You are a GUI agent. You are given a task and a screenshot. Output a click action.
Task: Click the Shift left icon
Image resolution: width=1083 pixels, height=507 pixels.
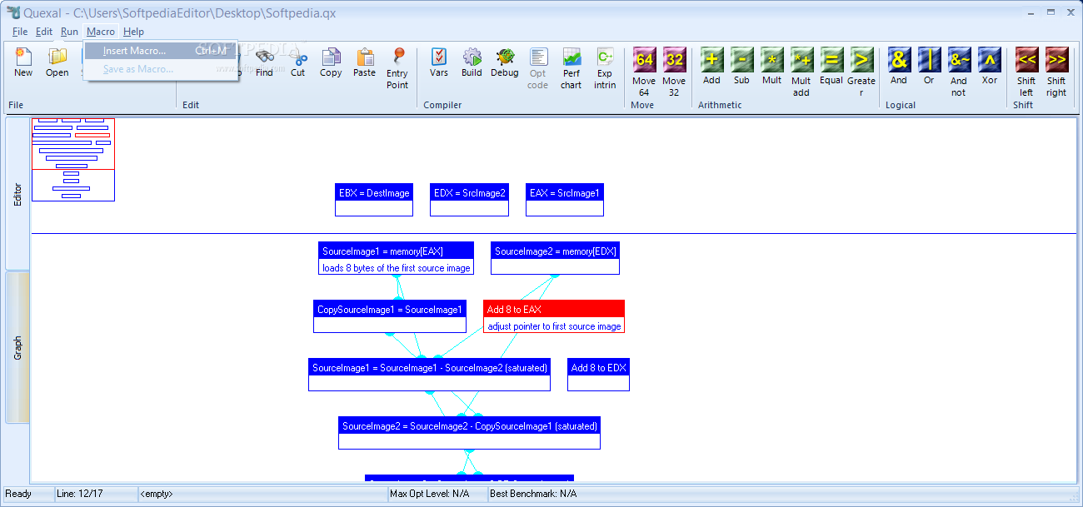(1026, 59)
